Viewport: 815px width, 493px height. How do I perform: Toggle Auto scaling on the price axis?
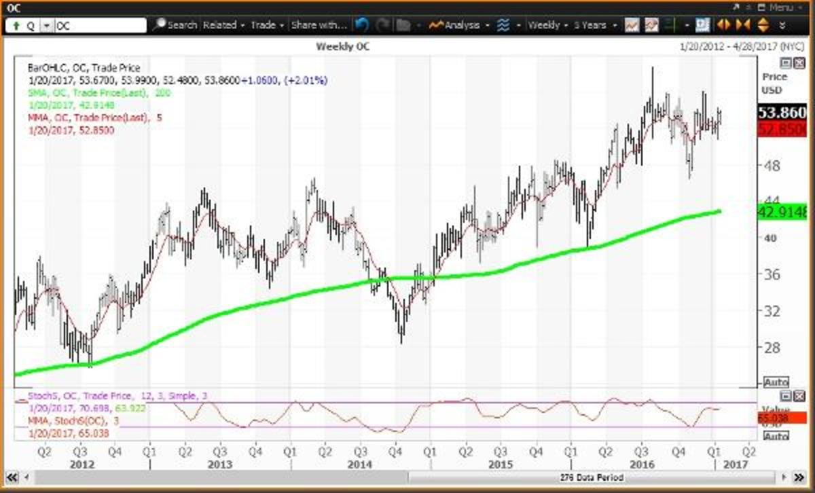[775, 382]
